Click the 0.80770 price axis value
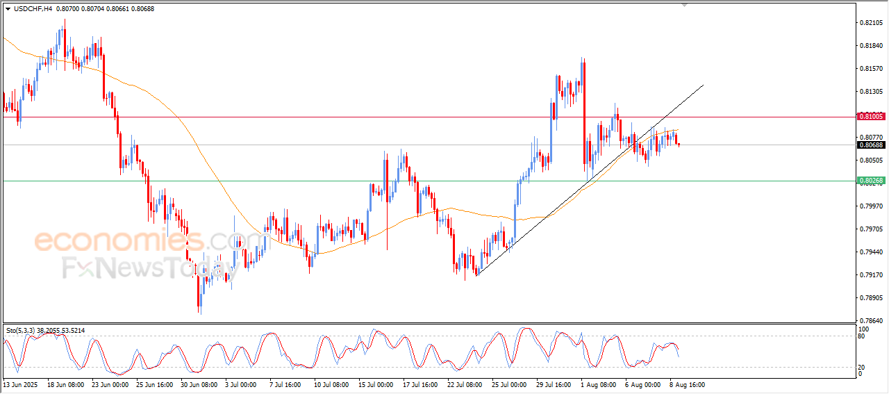 click(872, 138)
